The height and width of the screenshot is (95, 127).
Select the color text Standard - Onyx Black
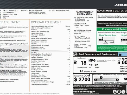pos(10,14)
